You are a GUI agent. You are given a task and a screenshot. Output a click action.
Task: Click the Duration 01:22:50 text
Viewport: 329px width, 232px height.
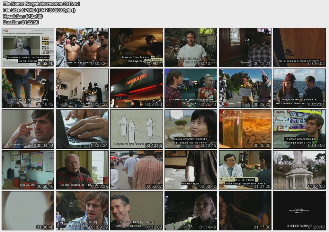pyautogui.click(x=21, y=23)
